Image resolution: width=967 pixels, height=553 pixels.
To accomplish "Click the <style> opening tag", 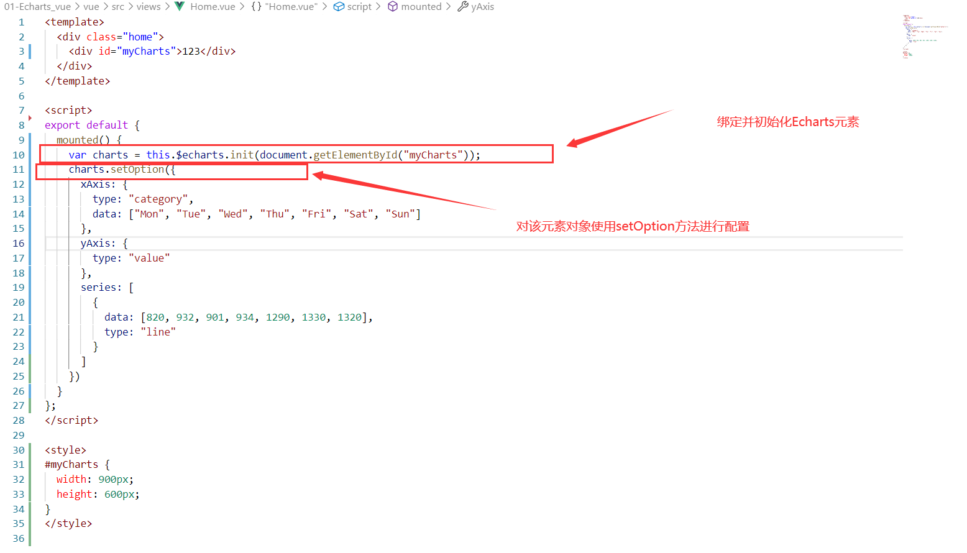I will tap(66, 450).
